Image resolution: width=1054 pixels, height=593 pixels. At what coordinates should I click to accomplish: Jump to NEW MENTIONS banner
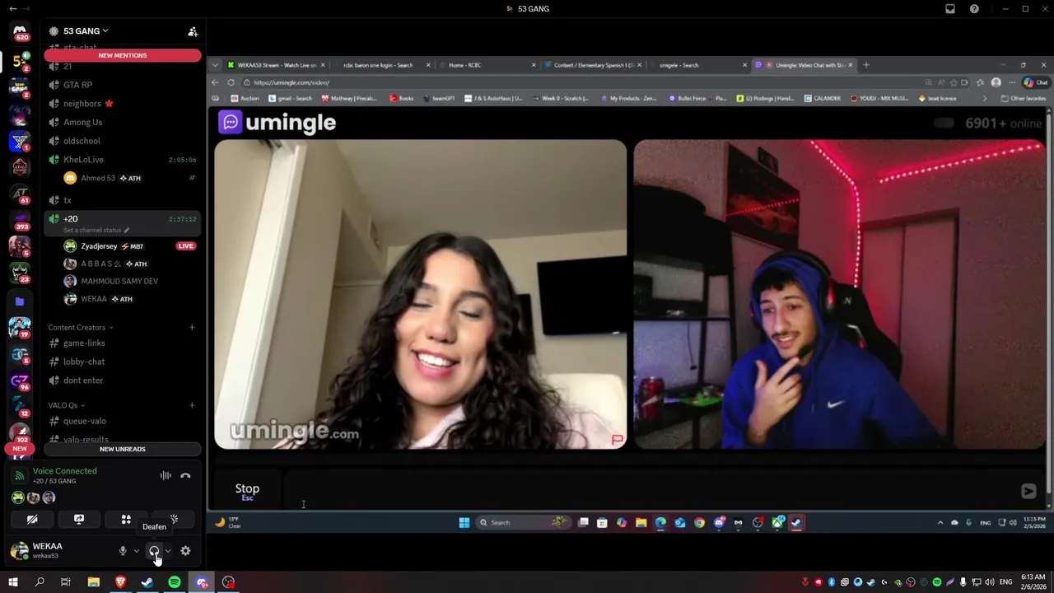tap(123, 55)
